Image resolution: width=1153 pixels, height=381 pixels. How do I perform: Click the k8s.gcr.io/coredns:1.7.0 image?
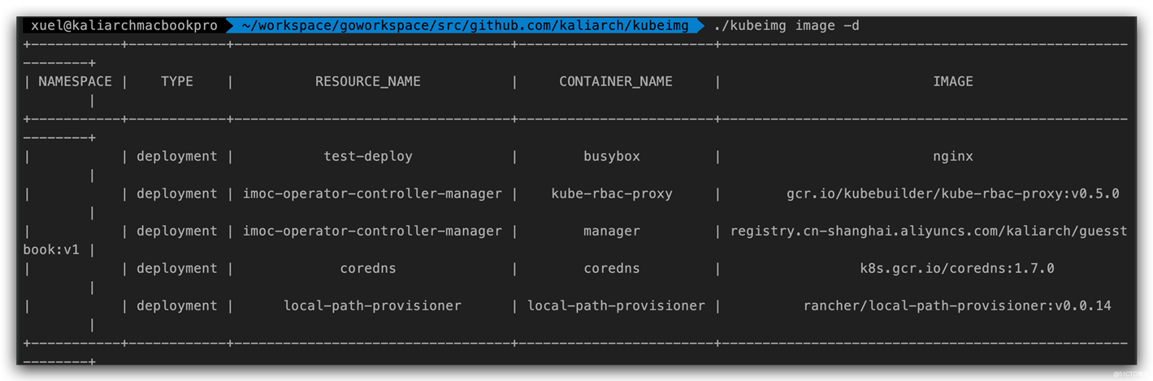[x=957, y=268]
